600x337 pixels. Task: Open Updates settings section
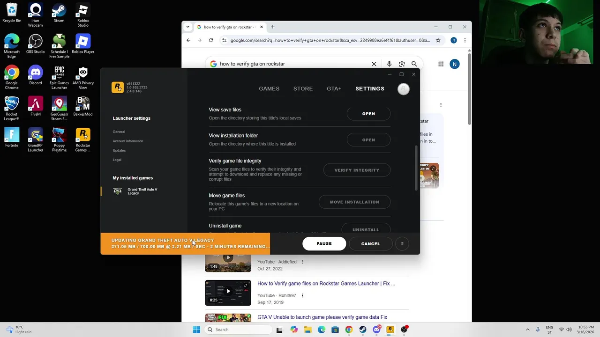pos(119,150)
